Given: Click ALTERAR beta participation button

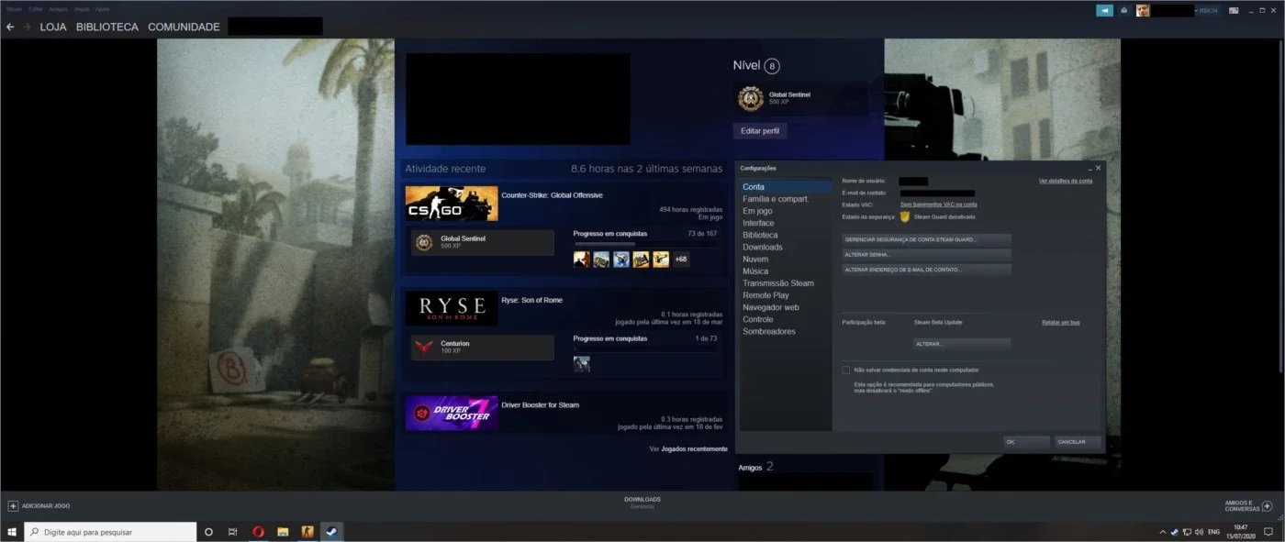Looking at the screenshot, I should pos(962,344).
